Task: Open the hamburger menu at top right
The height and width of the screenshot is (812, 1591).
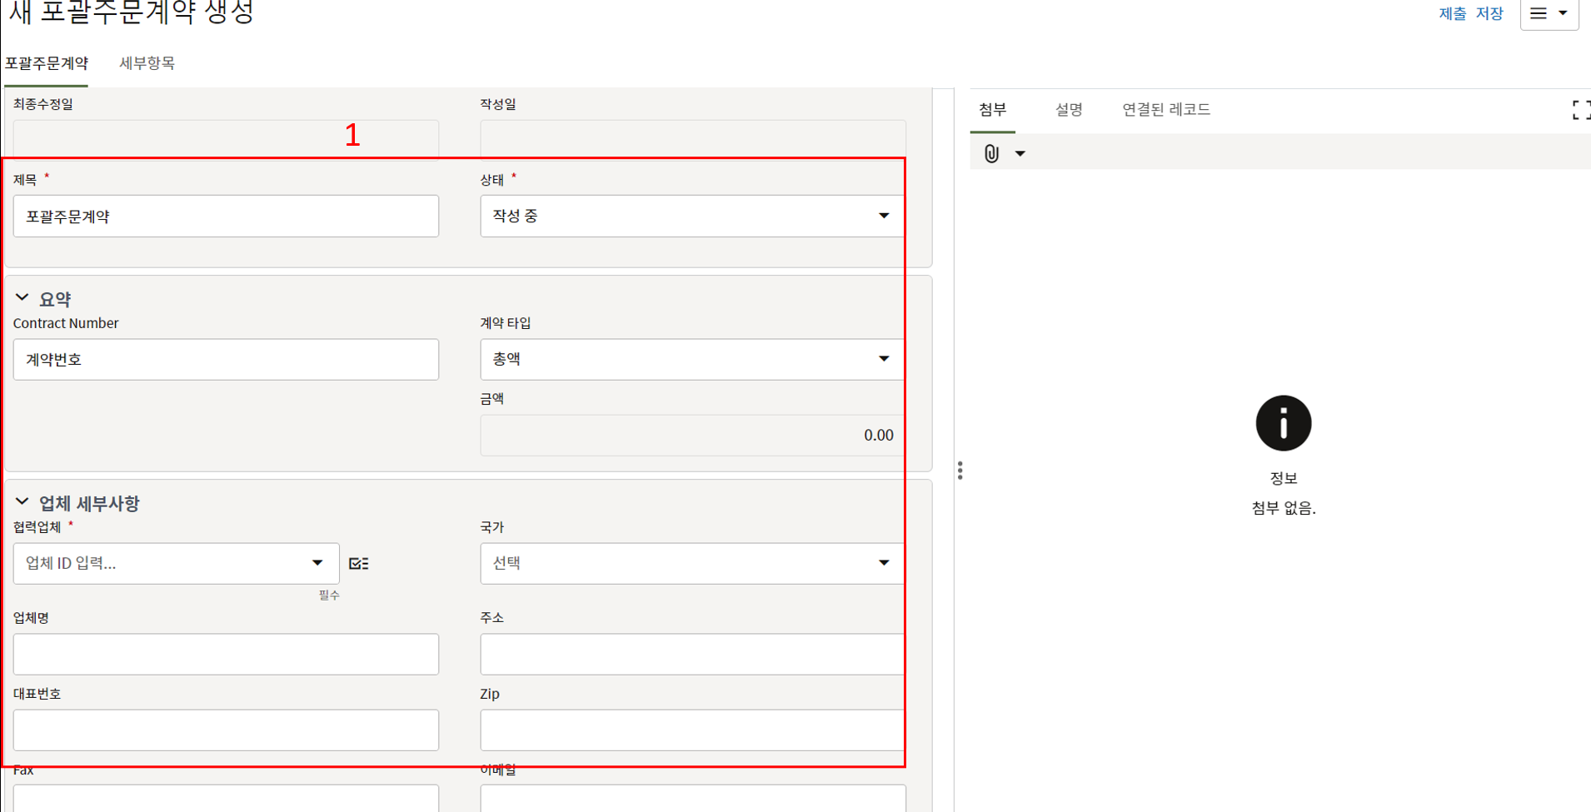Action: [x=1549, y=14]
